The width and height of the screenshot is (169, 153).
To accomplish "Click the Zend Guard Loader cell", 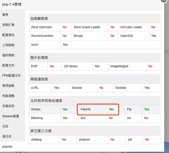I will click(90, 27).
